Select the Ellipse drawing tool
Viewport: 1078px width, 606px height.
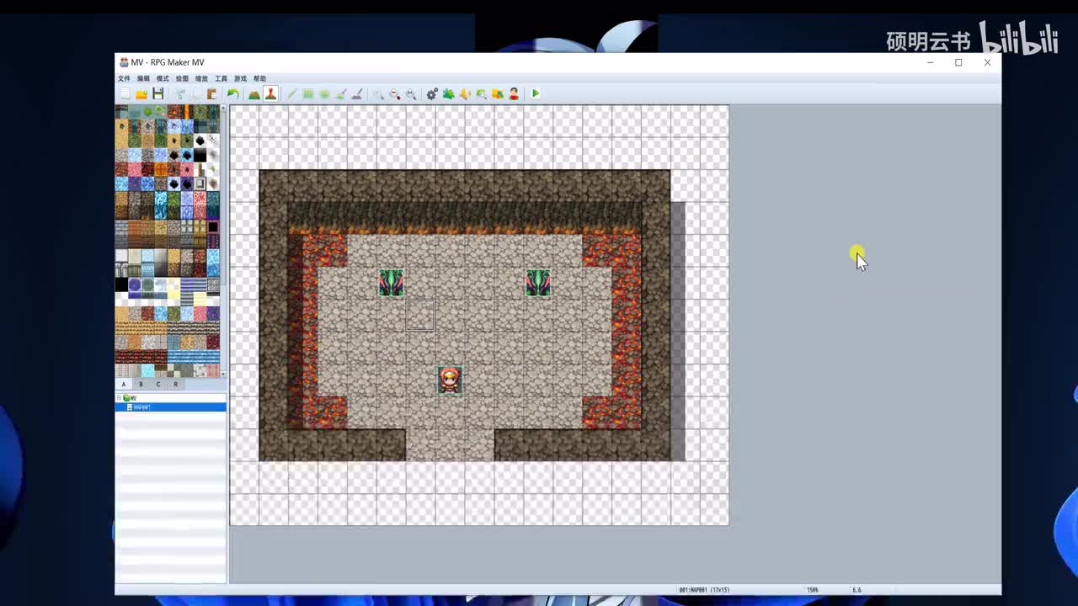pos(324,94)
